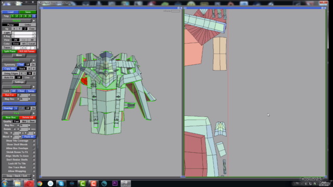Load temp slot 3

pos(21,16)
